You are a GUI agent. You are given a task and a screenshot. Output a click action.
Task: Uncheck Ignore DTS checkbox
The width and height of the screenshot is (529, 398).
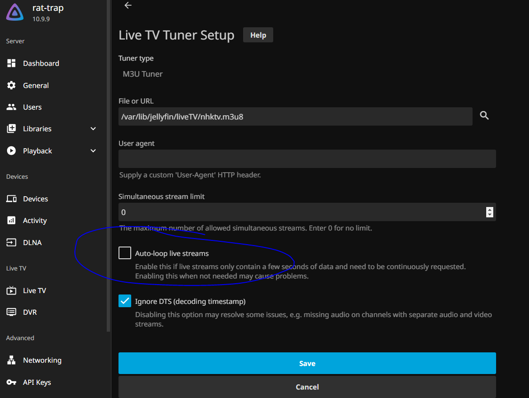pos(125,301)
